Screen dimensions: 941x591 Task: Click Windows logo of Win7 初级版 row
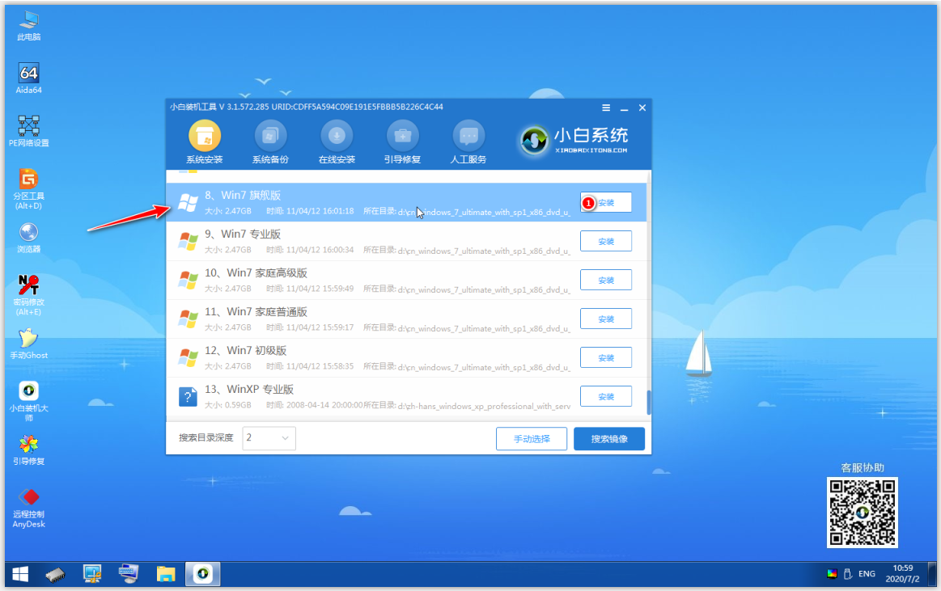coord(188,358)
